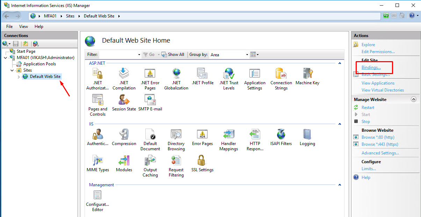This screenshot has height=217, width=421.
Task: Open SSL Settings feature
Action: [x=202, y=163]
